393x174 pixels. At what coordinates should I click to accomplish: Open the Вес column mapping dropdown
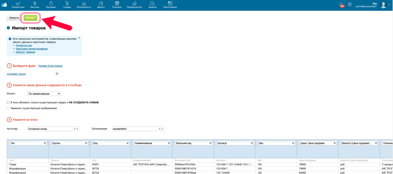(277, 143)
